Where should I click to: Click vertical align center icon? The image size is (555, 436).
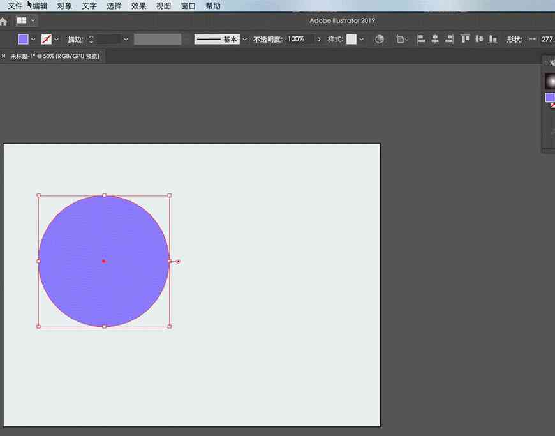point(479,39)
